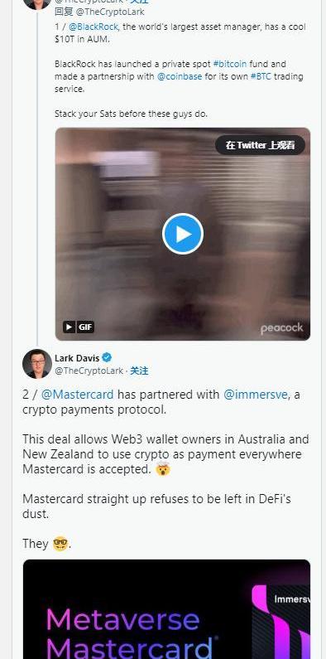This screenshot has width=326, height=659.
Task: Click the nerd face emoji after They
Action: [x=60, y=544]
